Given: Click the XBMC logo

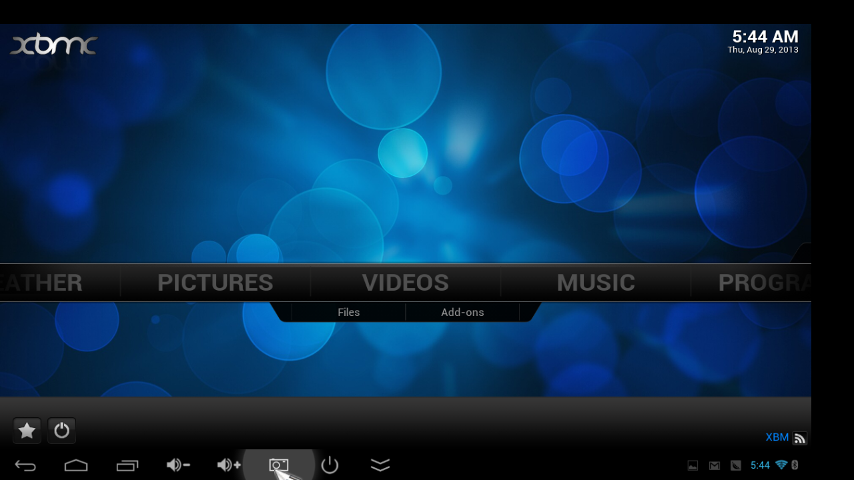Looking at the screenshot, I should click(54, 45).
